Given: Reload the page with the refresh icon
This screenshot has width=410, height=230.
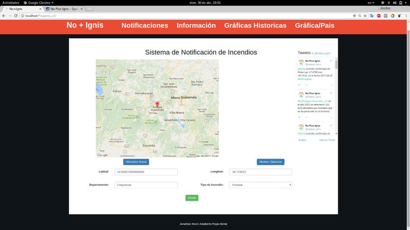Looking at the screenshot, I should click(16, 16).
